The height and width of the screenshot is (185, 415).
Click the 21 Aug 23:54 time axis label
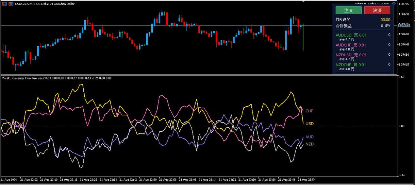point(307,179)
